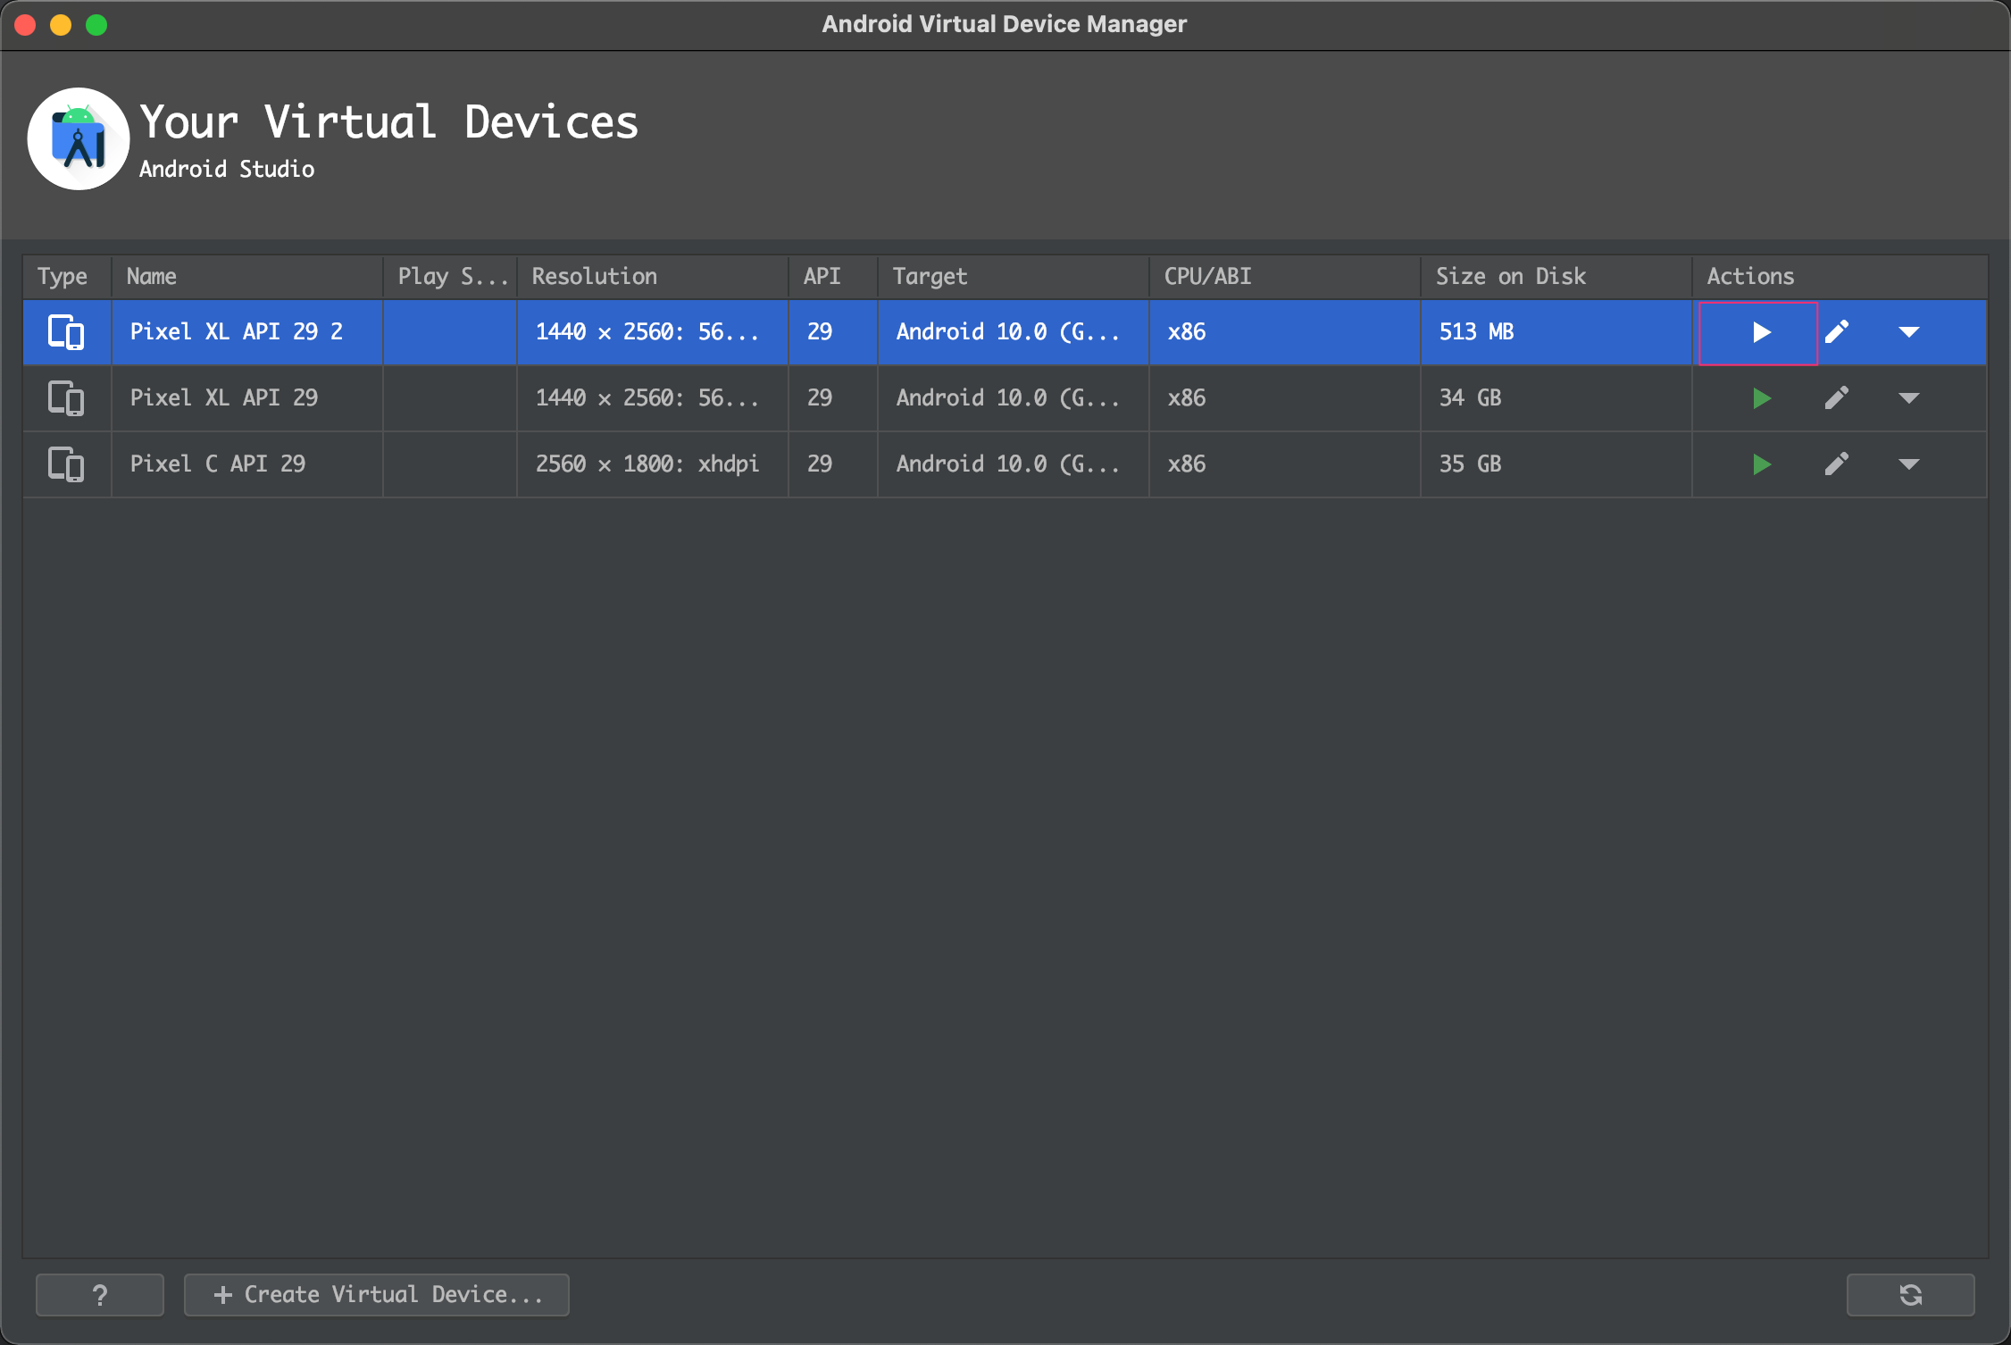This screenshot has width=2011, height=1345.
Task: Click resolution cell of the 34 GB device
Action: [653, 398]
